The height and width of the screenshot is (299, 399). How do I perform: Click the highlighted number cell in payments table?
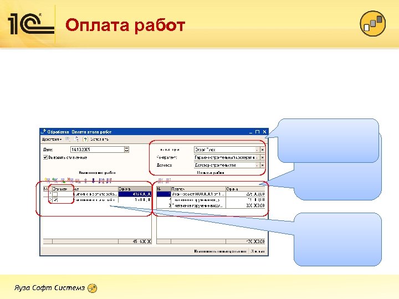click(x=163, y=194)
